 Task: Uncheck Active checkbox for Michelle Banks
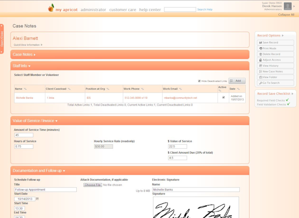tap(223, 97)
